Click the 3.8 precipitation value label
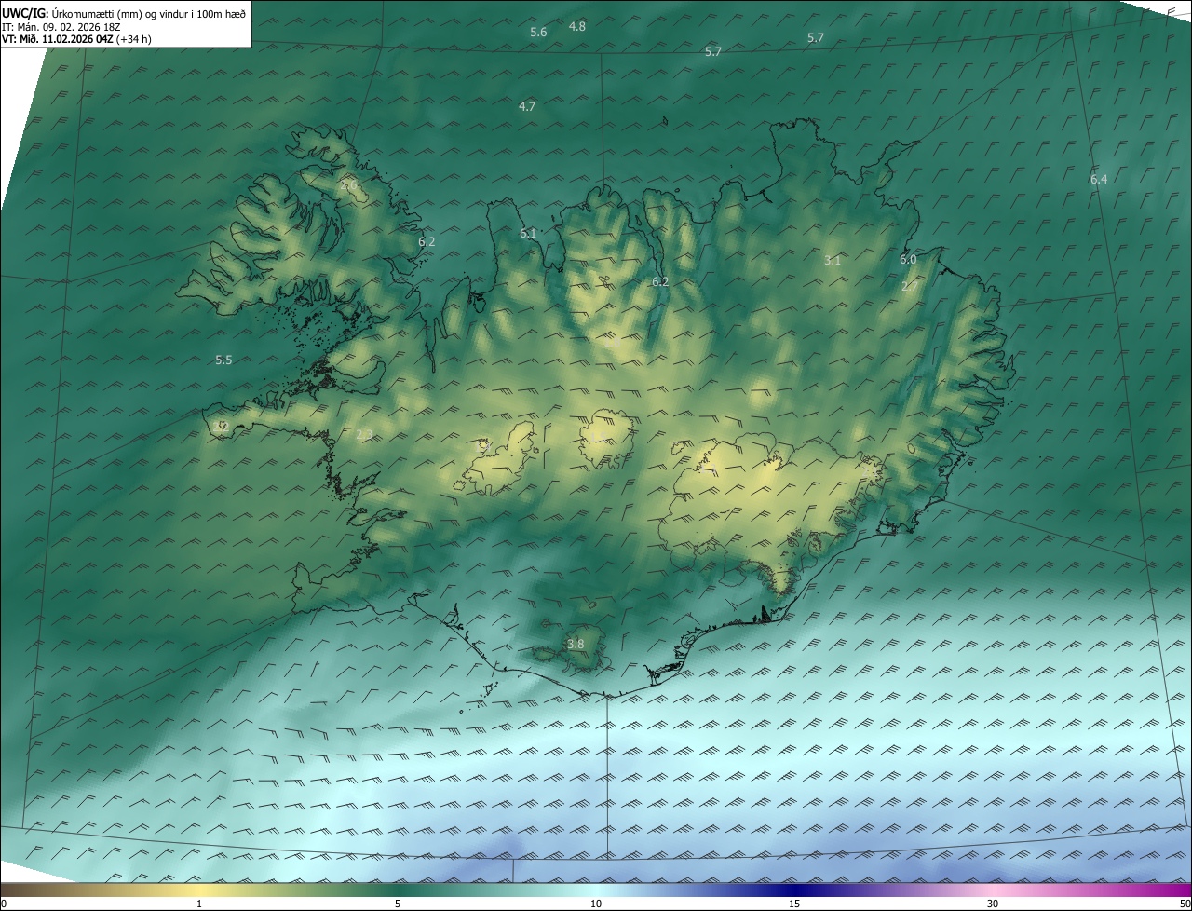1192x911 pixels. 576,644
